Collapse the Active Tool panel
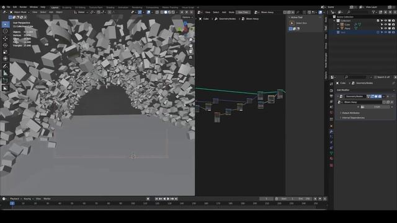The image size is (397, 223). click(x=290, y=17)
